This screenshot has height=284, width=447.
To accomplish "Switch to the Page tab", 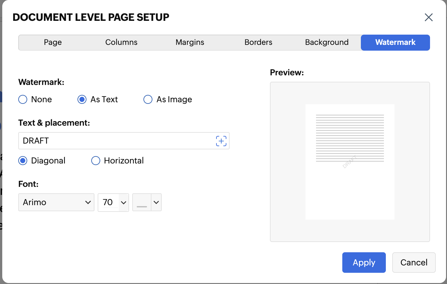I will point(53,42).
